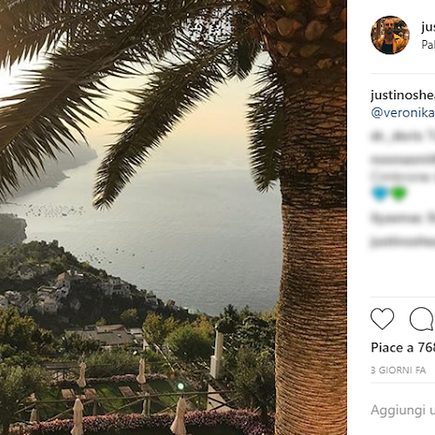Click the green heart emoji in comments
Viewport: 435px width, 435px height.
398,193
